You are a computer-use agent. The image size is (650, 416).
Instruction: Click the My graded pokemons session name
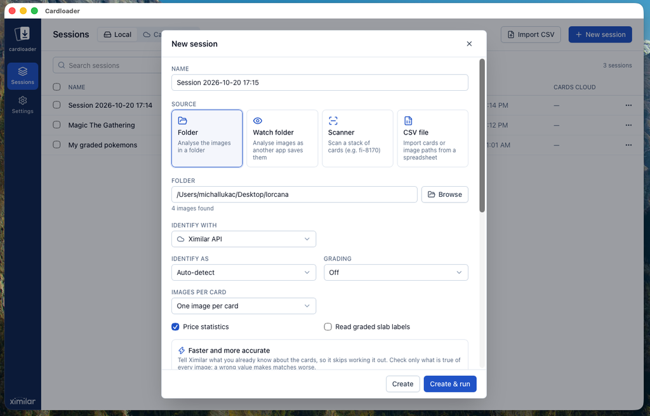click(103, 145)
